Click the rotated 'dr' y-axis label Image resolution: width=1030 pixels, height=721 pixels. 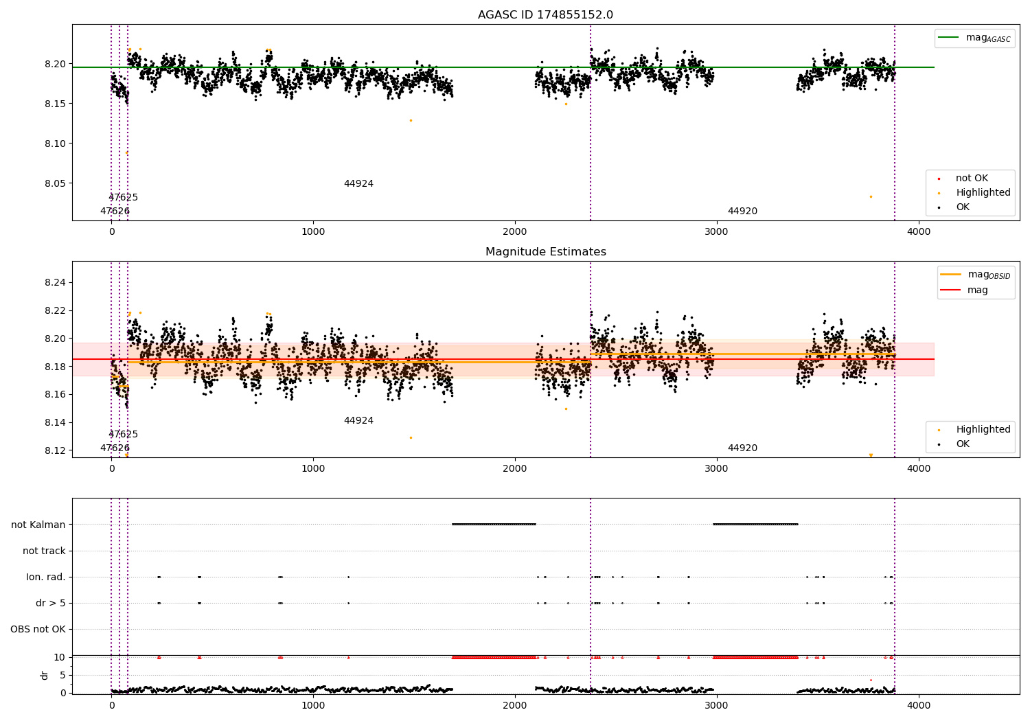coord(45,675)
